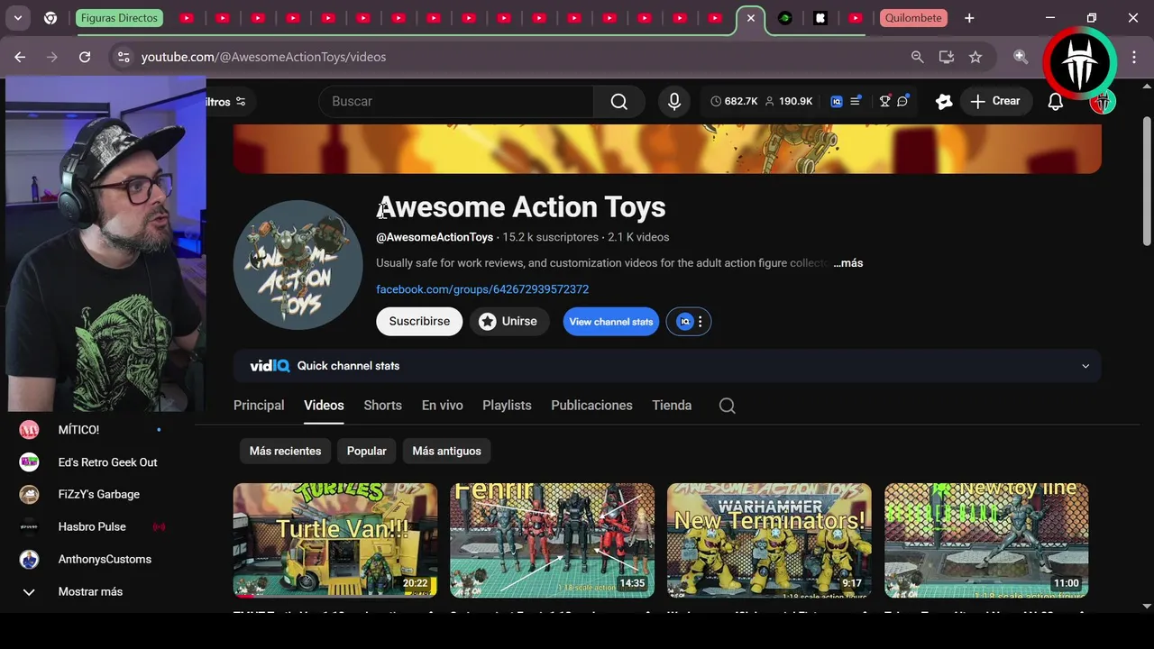This screenshot has height=649, width=1154.
Task: Open the Figuras Directos tab group
Action: pos(119,18)
